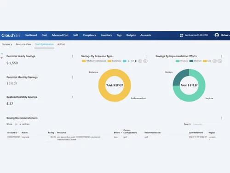
Task: Open Realized Monthly Savings options menu
Action: [x=72, y=97]
